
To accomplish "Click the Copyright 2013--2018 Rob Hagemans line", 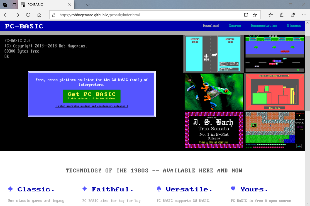I will click(46, 46).
